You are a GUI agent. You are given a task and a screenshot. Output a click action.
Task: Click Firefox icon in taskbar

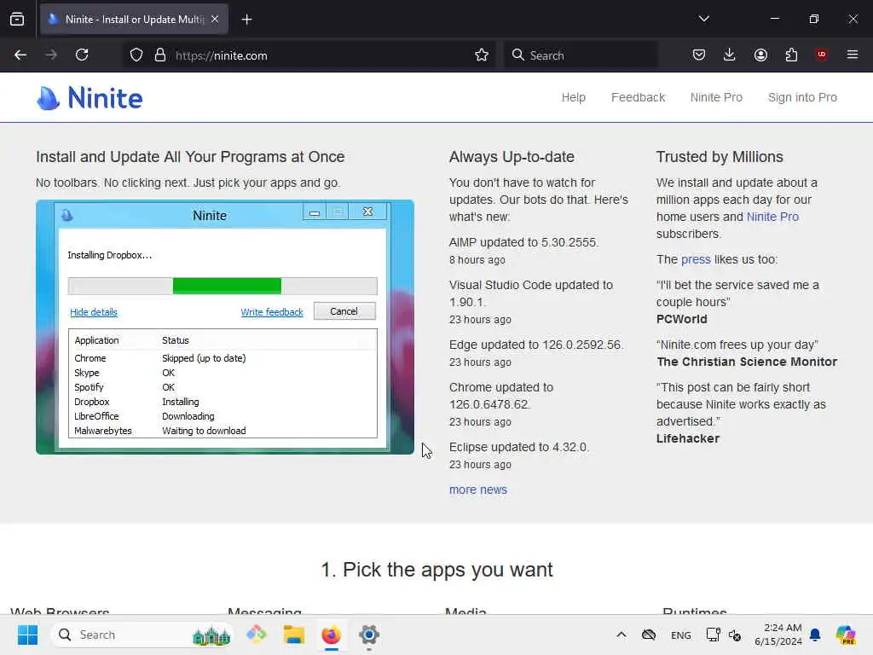pos(332,635)
